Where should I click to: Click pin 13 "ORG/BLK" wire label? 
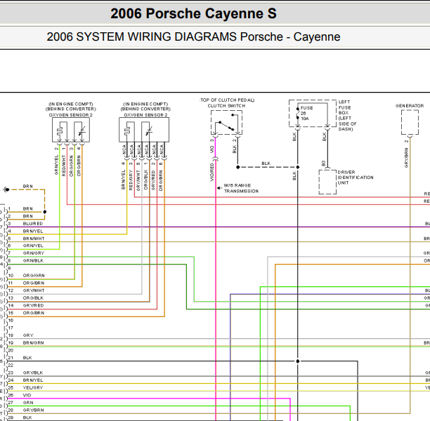[x=34, y=298]
